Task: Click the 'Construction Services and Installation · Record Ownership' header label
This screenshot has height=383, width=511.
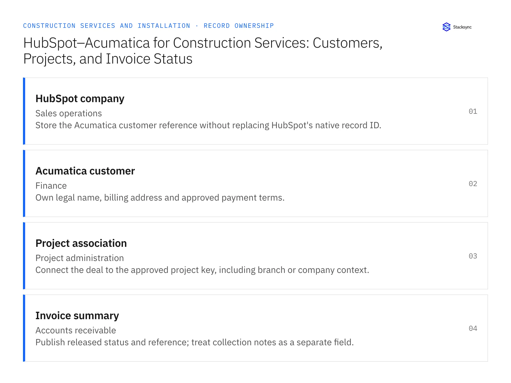Action: (x=148, y=26)
